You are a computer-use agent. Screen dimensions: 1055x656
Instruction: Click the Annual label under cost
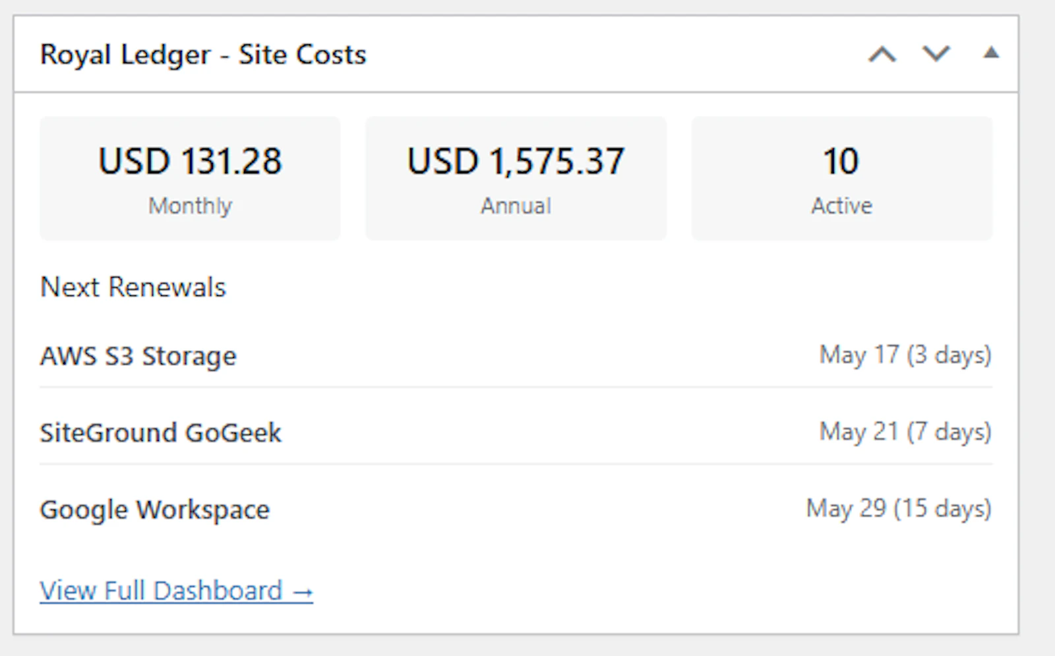[516, 206]
